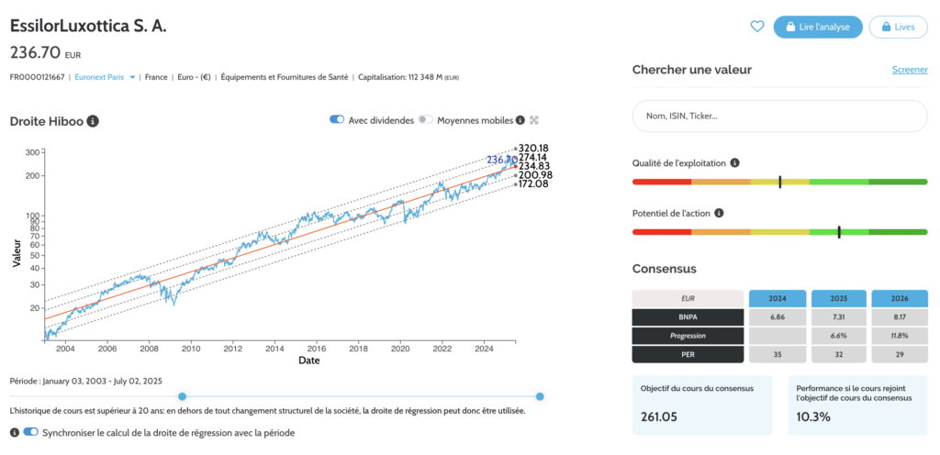
Task: Click info icon beside Moyennes mobiles
Action: tap(520, 120)
